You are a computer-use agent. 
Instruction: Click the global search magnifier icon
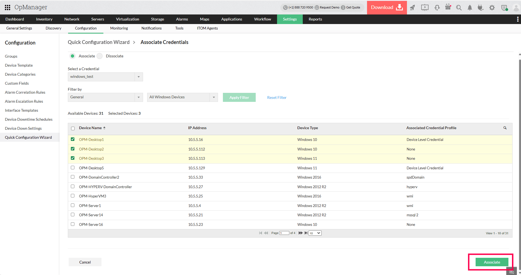pyautogui.click(x=459, y=8)
